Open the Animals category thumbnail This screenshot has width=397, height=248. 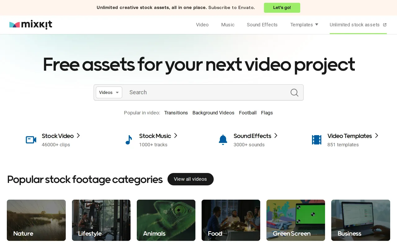pyautogui.click(x=166, y=220)
